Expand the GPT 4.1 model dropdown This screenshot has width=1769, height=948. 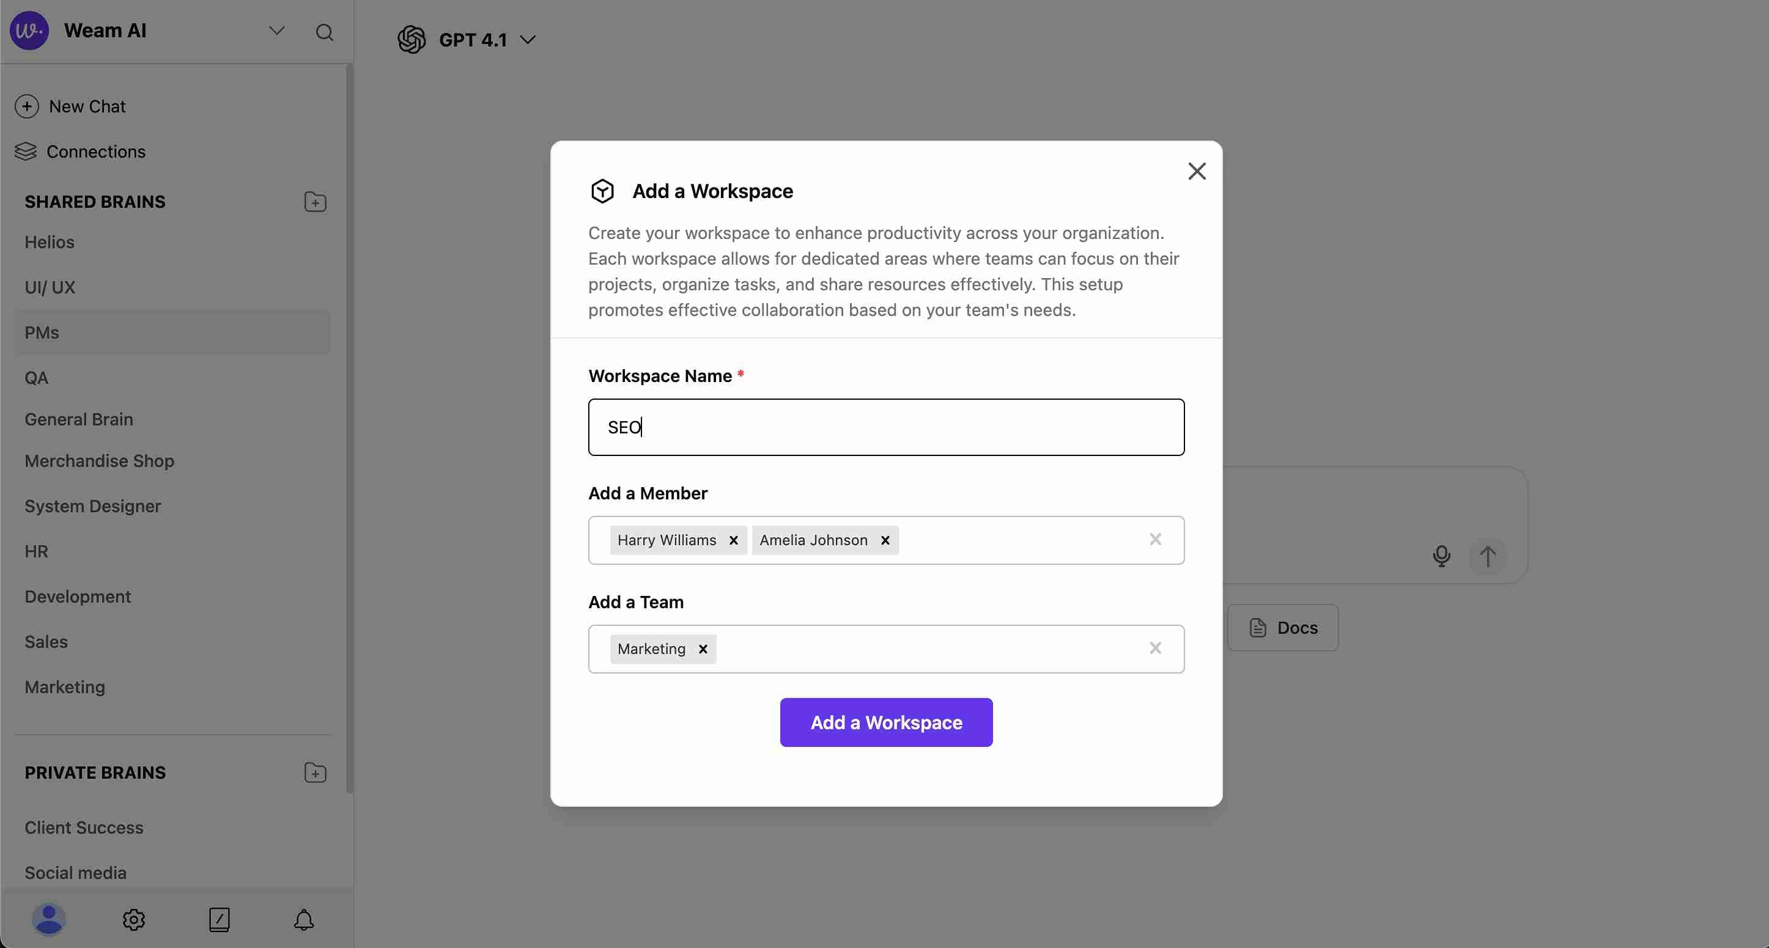[x=528, y=40]
